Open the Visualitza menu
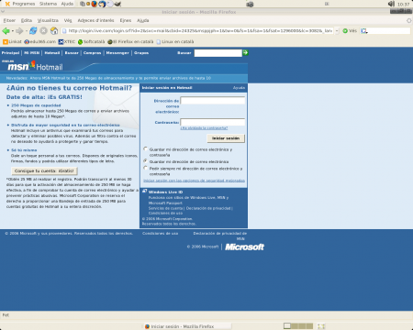Viewport: 413px width, 330px height. pos(48,20)
